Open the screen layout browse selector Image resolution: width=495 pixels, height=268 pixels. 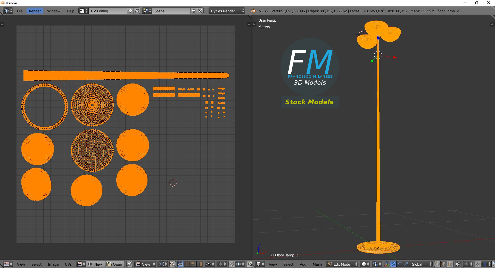click(x=83, y=11)
